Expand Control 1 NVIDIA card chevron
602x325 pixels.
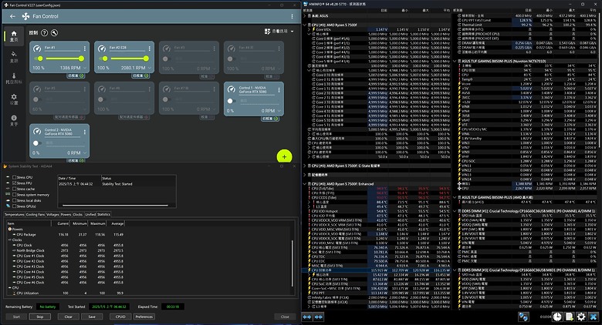(x=279, y=111)
